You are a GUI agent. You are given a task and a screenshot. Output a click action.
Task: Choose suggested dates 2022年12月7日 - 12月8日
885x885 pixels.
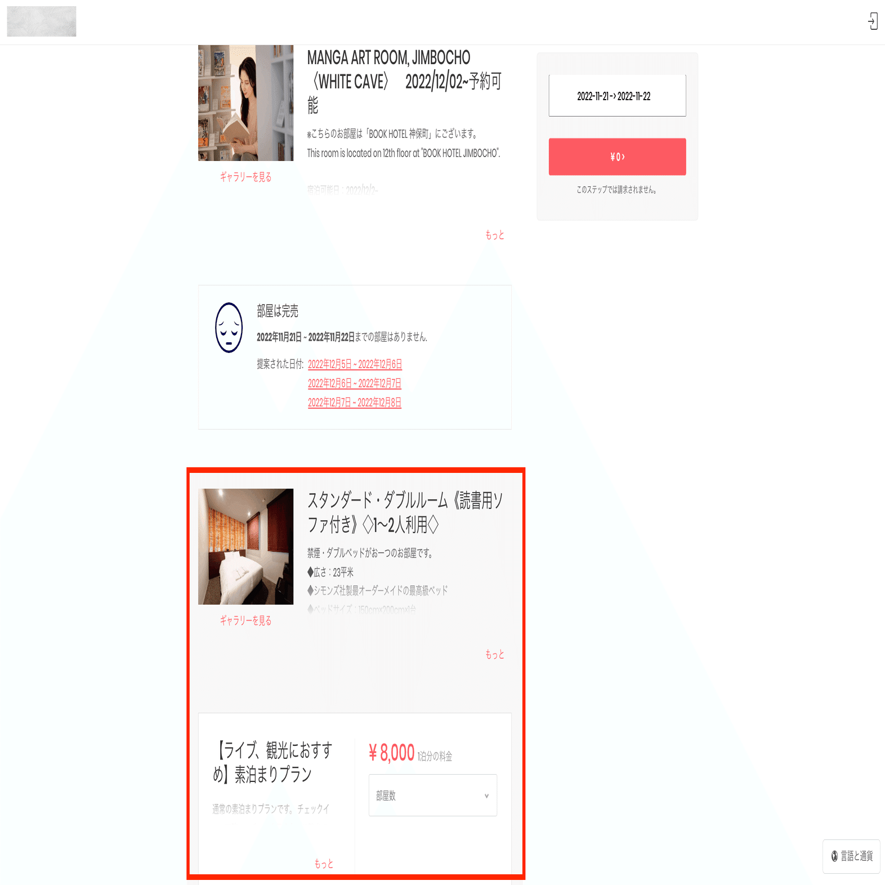355,403
